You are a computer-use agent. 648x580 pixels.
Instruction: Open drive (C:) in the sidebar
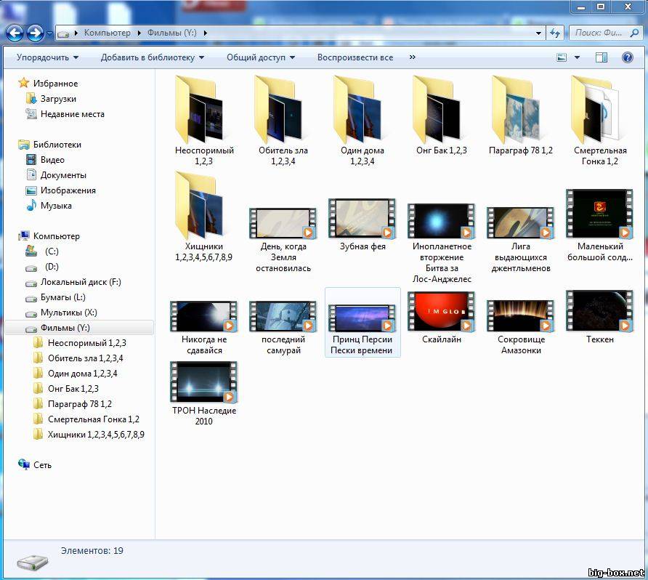point(52,251)
